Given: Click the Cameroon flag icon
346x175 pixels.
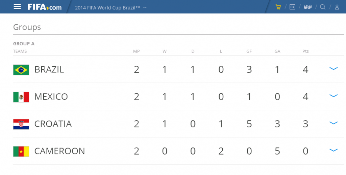Looking at the screenshot, I should point(21,151).
